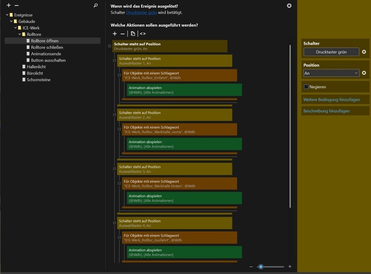371x274 pixels.
Task: Collapse the Rolltor_Werkhalle_vorne Schlagwort block
Action: tap(120, 129)
